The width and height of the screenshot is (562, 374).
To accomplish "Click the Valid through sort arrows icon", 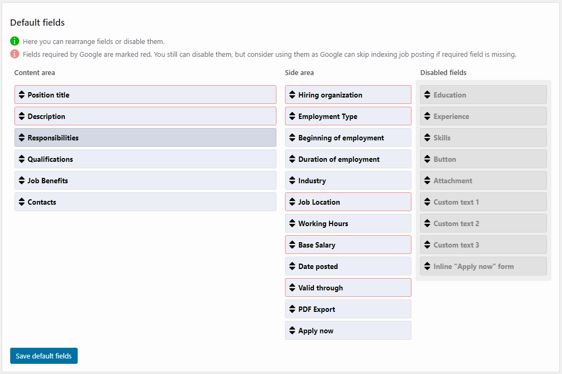I will click(x=292, y=288).
